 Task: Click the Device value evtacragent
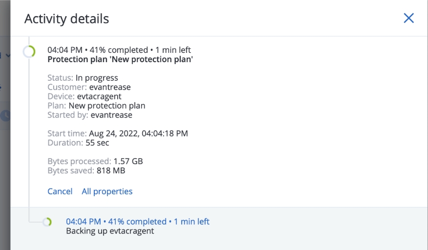click(x=99, y=96)
